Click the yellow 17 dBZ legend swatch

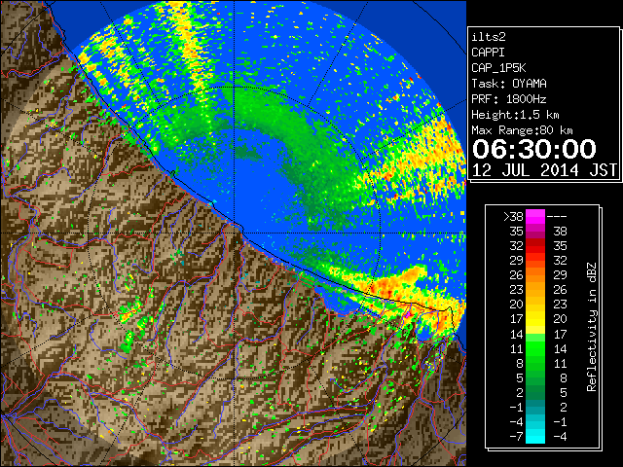coord(535,319)
